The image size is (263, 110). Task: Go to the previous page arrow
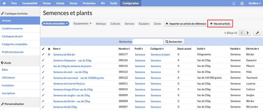coord(242,33)
